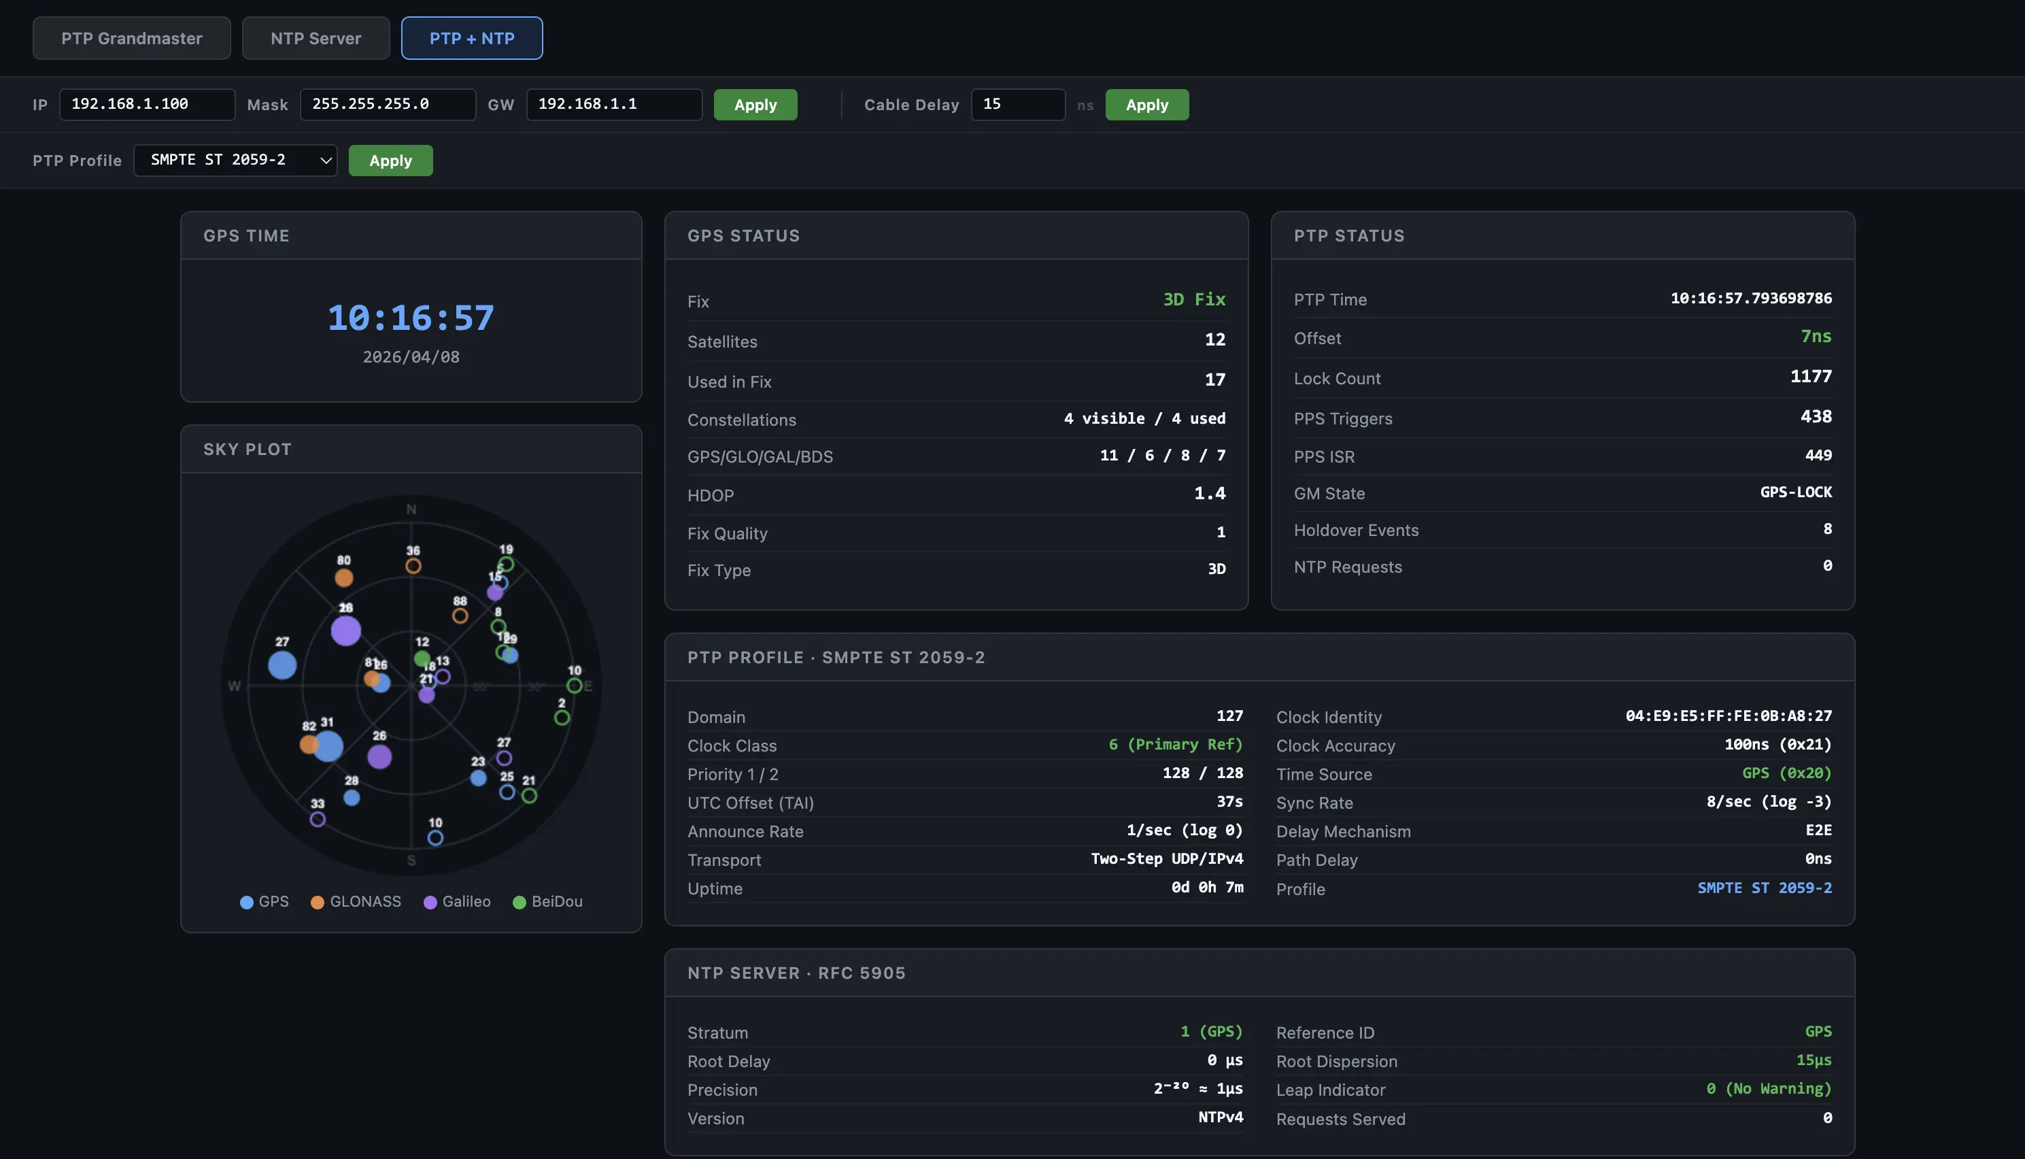Click the green satellite 12 marker
2025x1159 pixels.
click(421, 658)
